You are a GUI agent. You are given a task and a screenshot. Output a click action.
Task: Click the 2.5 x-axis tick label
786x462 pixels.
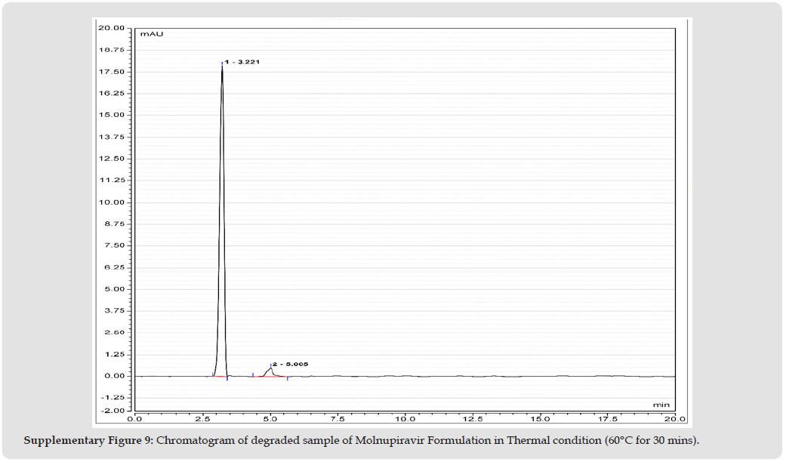(202, 418)
